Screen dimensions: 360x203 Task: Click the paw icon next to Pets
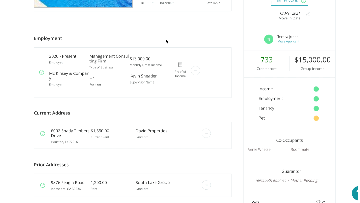coord(318,202)
